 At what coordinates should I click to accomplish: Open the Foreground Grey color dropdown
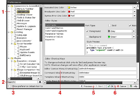134,31
